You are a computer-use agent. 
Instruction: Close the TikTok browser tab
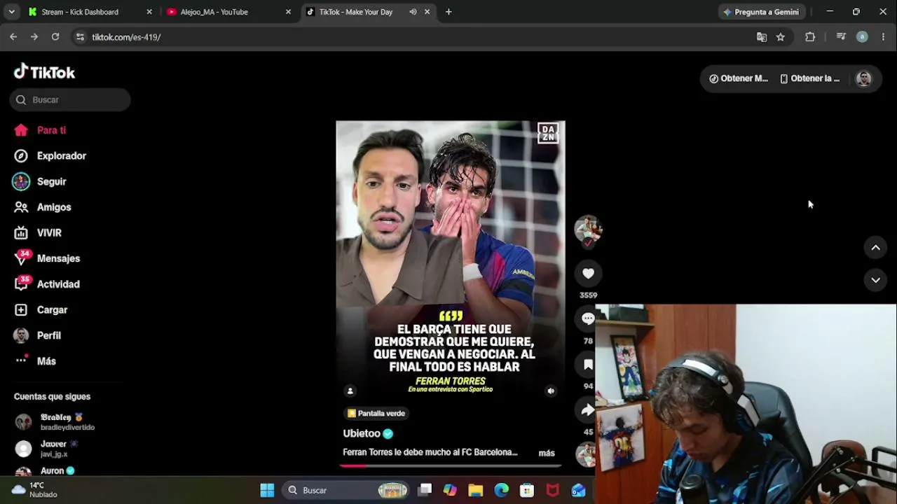tap(427, 12)
